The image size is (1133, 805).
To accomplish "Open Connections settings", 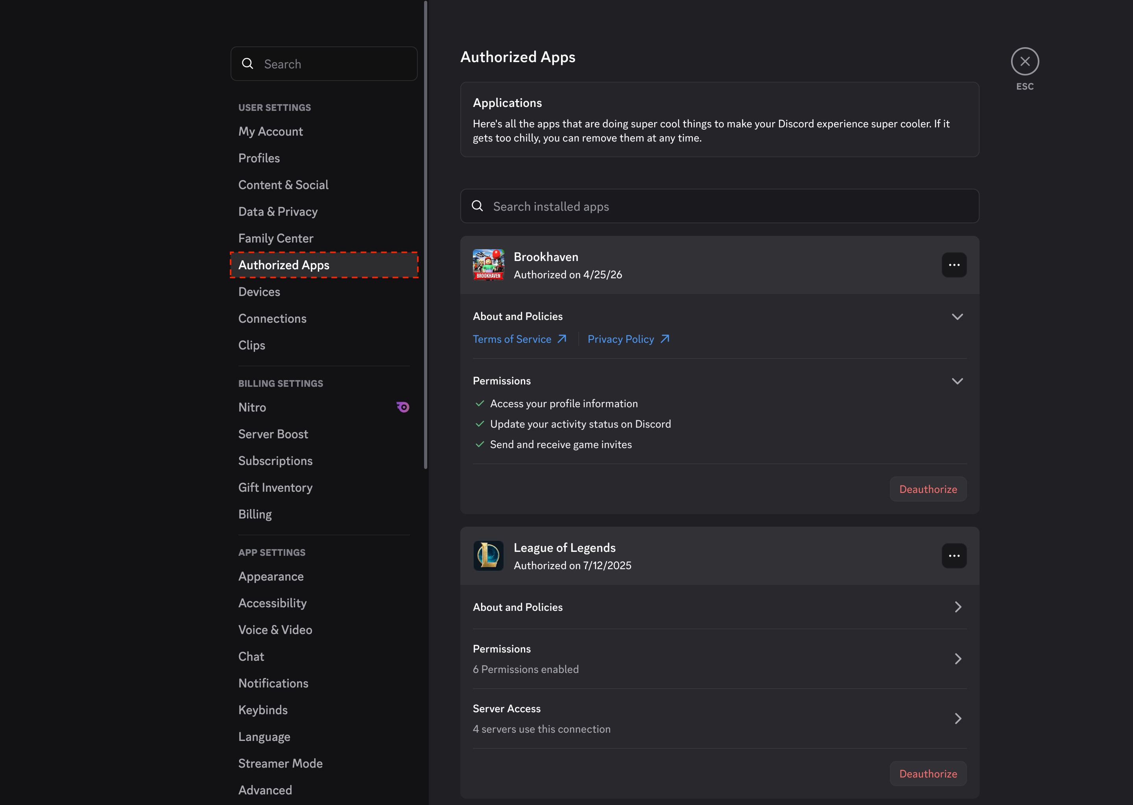I will coord(324,319).
